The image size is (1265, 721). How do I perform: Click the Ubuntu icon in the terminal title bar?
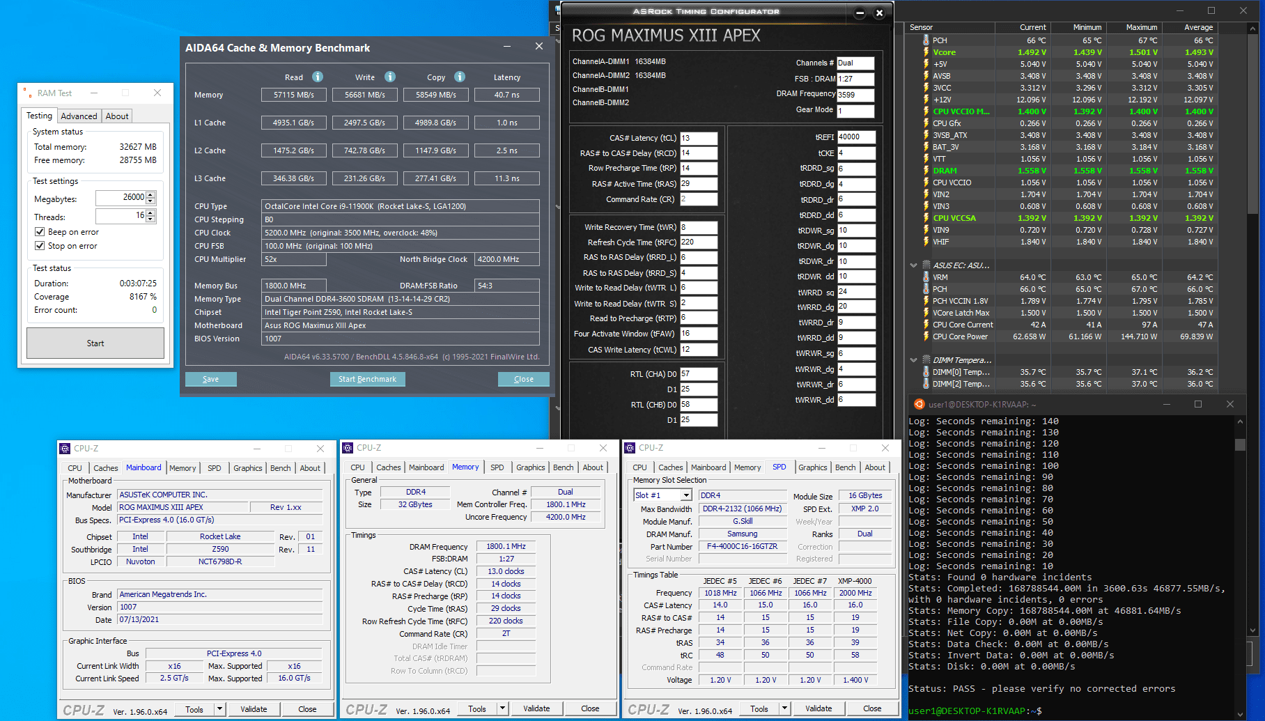tap(919, 404)
